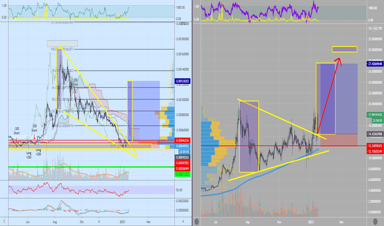This screenshot has width=384, height=226.
Task: Select the blue 0.00045933 price label
Action: tap(183, 146)
